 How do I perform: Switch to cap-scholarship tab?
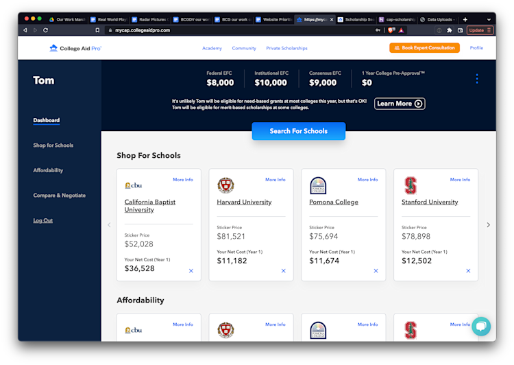click(x=397, y=20)
